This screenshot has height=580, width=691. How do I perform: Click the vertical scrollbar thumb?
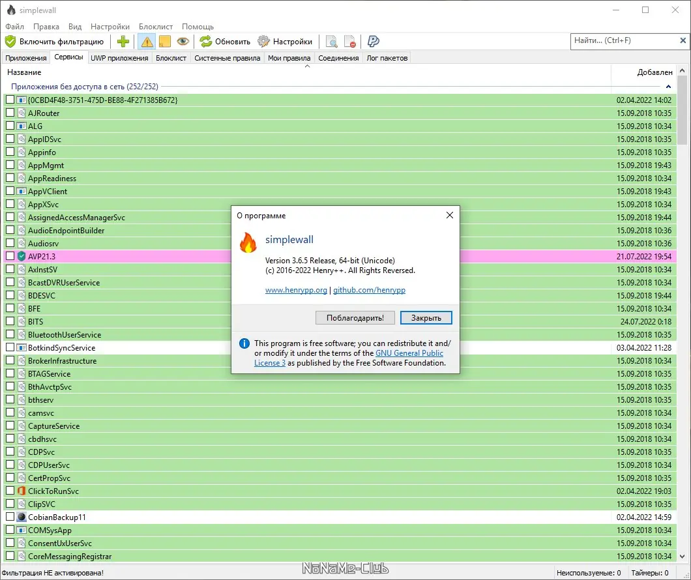point(682,110)
